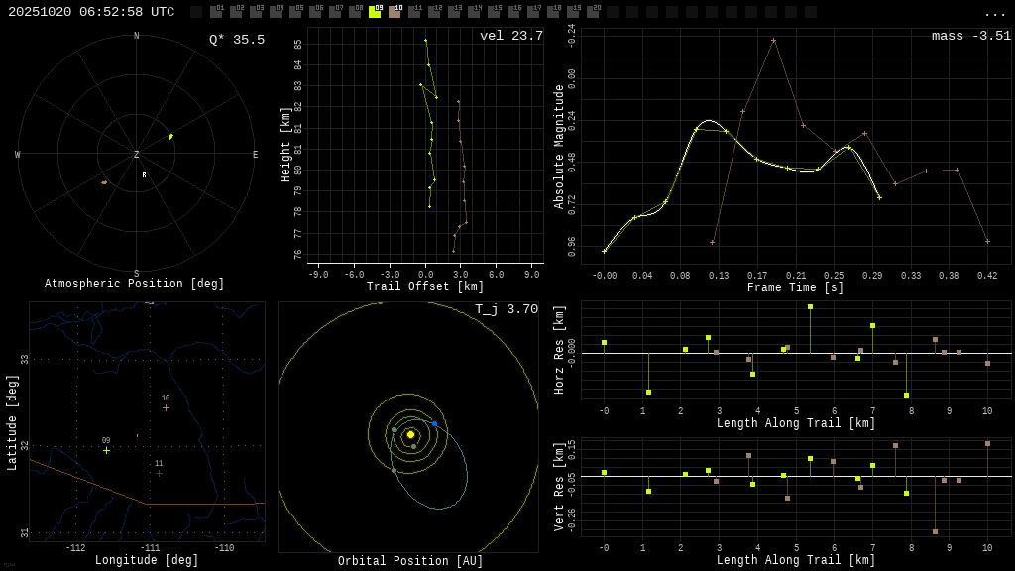The width and height of the screenshot is (1015, 571).
Task: Click the UTC timestamp in the header
Action: point(91,12)
